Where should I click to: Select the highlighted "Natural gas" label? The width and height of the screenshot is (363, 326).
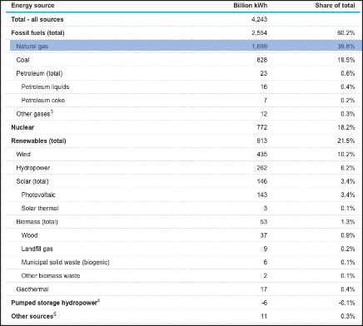pyautogui.click(x=32, y=47)
